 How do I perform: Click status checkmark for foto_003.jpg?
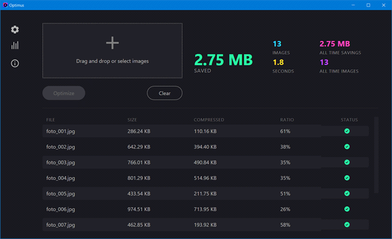pos(347,162)
